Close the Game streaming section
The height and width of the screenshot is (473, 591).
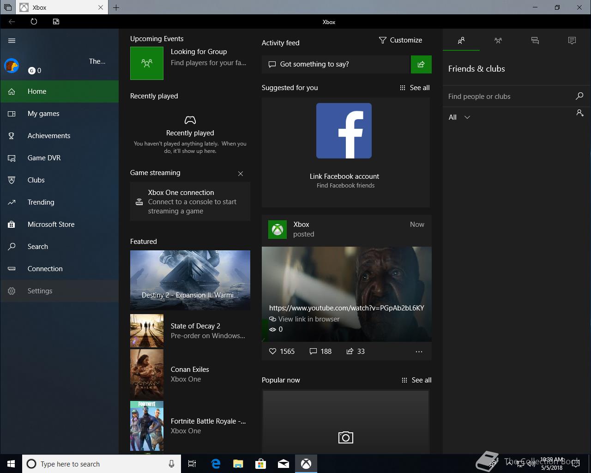(x=241, y=174)
